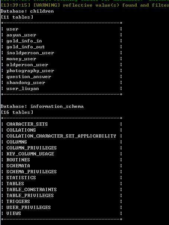This screenshot has height=225, width=169.
Task: Click the 'Database: information_schema' heading
Action: pos(42,106)
